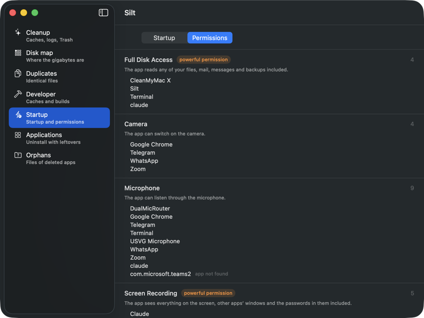Click the Screen Recording heading
424x318 pixels.
coord(151,293)
